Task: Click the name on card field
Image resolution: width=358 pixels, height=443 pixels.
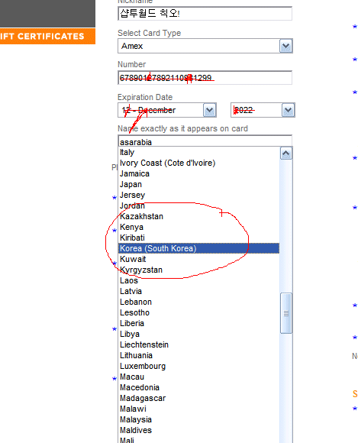Action: click(x=205, y=141)
